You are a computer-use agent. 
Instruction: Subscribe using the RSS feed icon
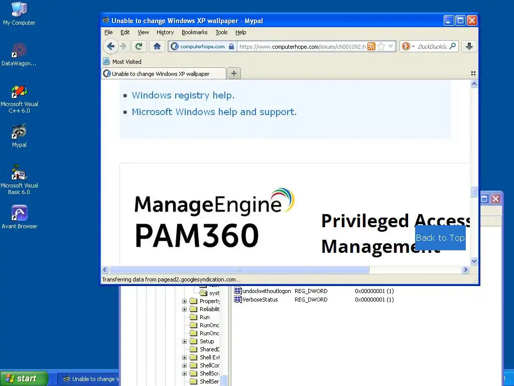(x=371, y=46)
